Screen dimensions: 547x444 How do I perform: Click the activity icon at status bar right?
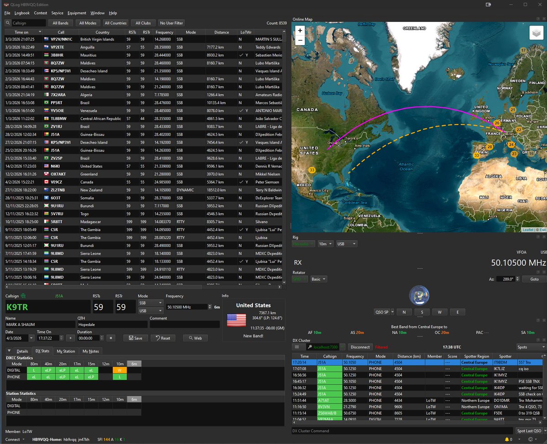531,439
